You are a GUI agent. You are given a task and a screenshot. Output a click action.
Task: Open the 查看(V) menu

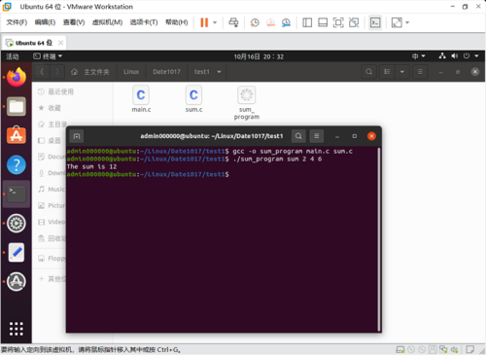(x=74, y=22)
